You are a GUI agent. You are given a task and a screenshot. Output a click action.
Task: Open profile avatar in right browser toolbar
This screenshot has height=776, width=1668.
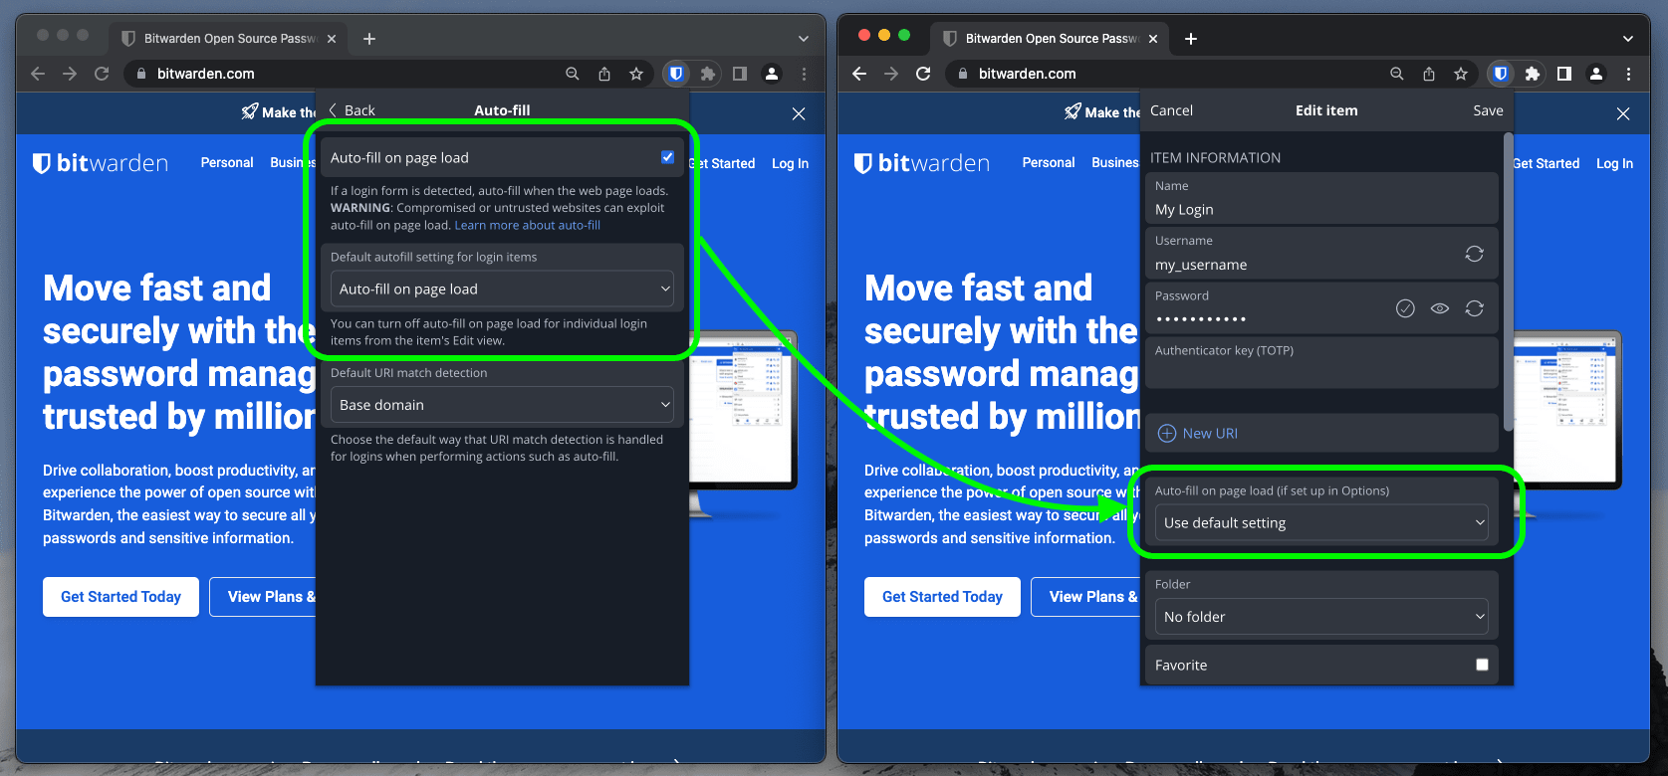(x=1596, y=74)
